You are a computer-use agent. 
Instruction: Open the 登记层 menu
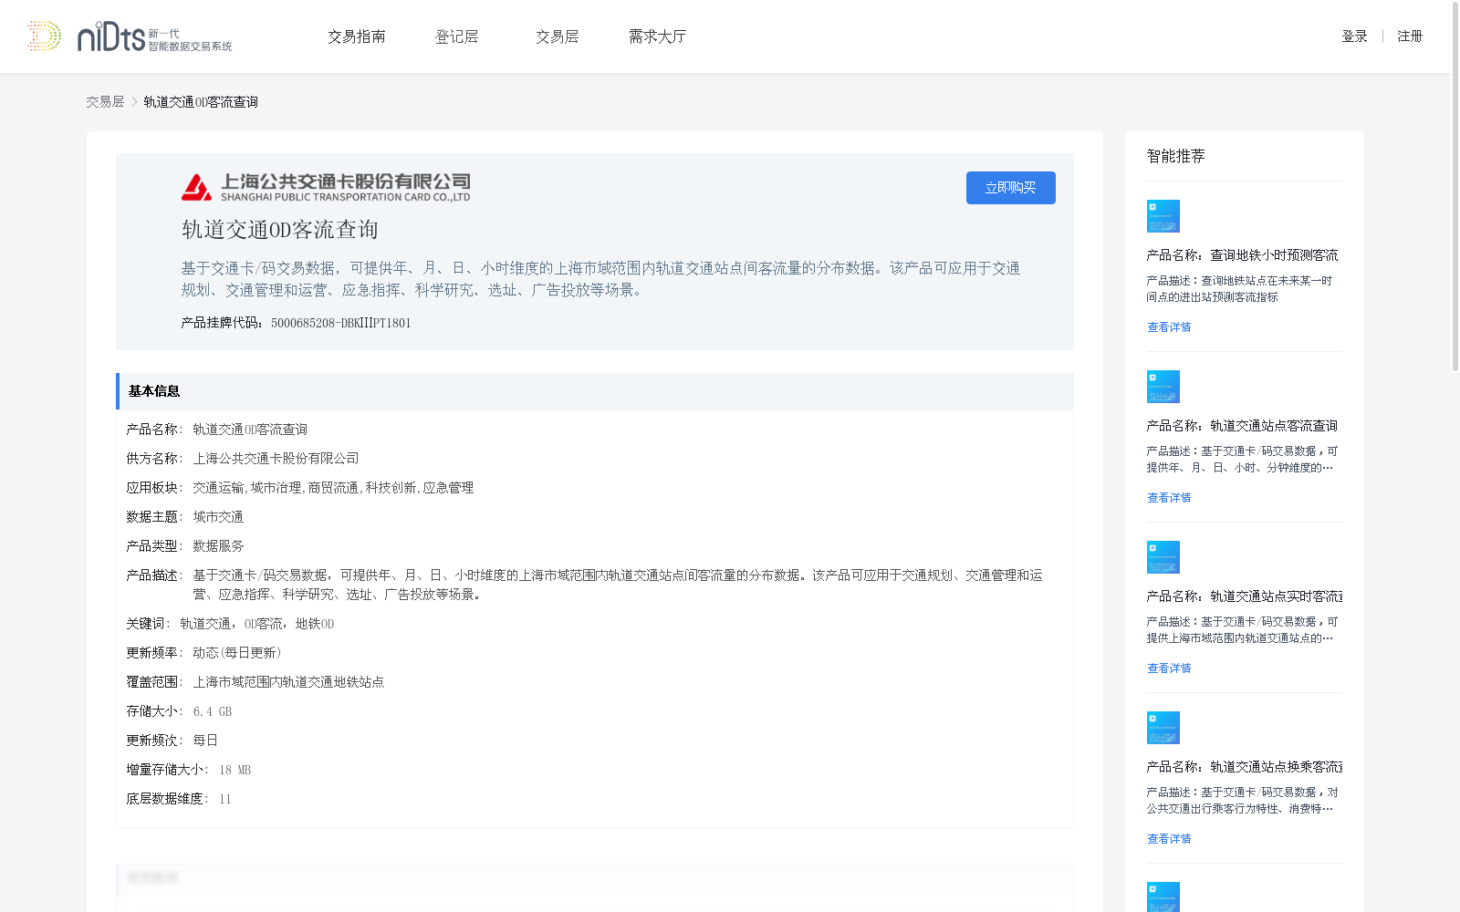(x=457, y=36)
